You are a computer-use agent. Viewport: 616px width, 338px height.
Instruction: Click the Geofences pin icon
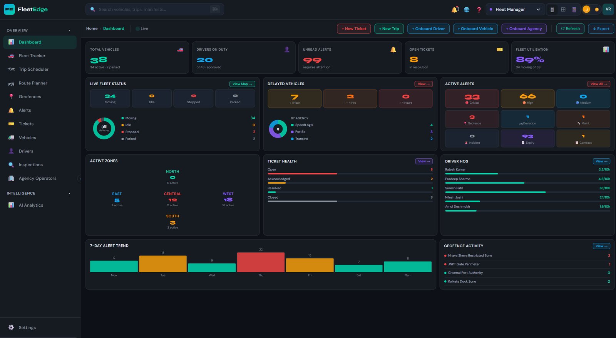tap(11, 97)
